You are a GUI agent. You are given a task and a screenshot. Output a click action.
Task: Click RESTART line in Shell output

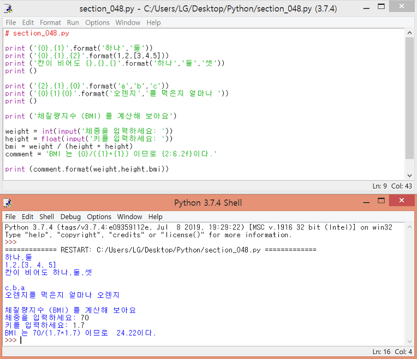pos(160,250)
